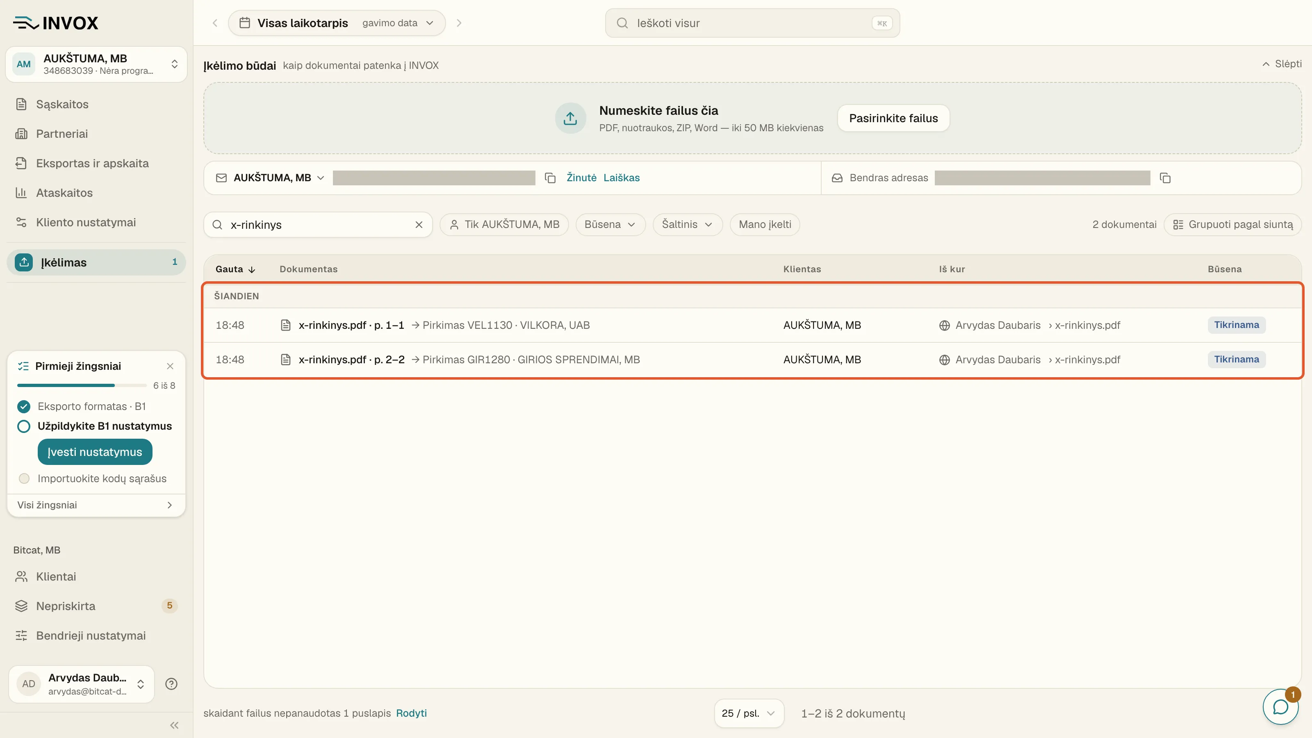
Task: Open Eksportas ir apskaita section
Action: pyautogui.click(x=92, y=164)
